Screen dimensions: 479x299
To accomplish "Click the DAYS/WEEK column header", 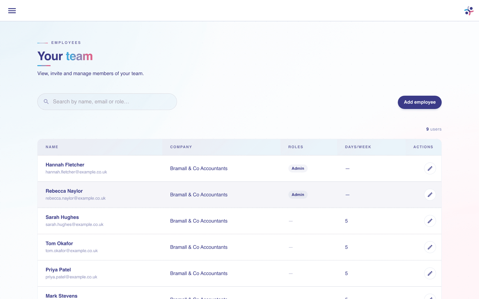I will (x=358, y=147).
